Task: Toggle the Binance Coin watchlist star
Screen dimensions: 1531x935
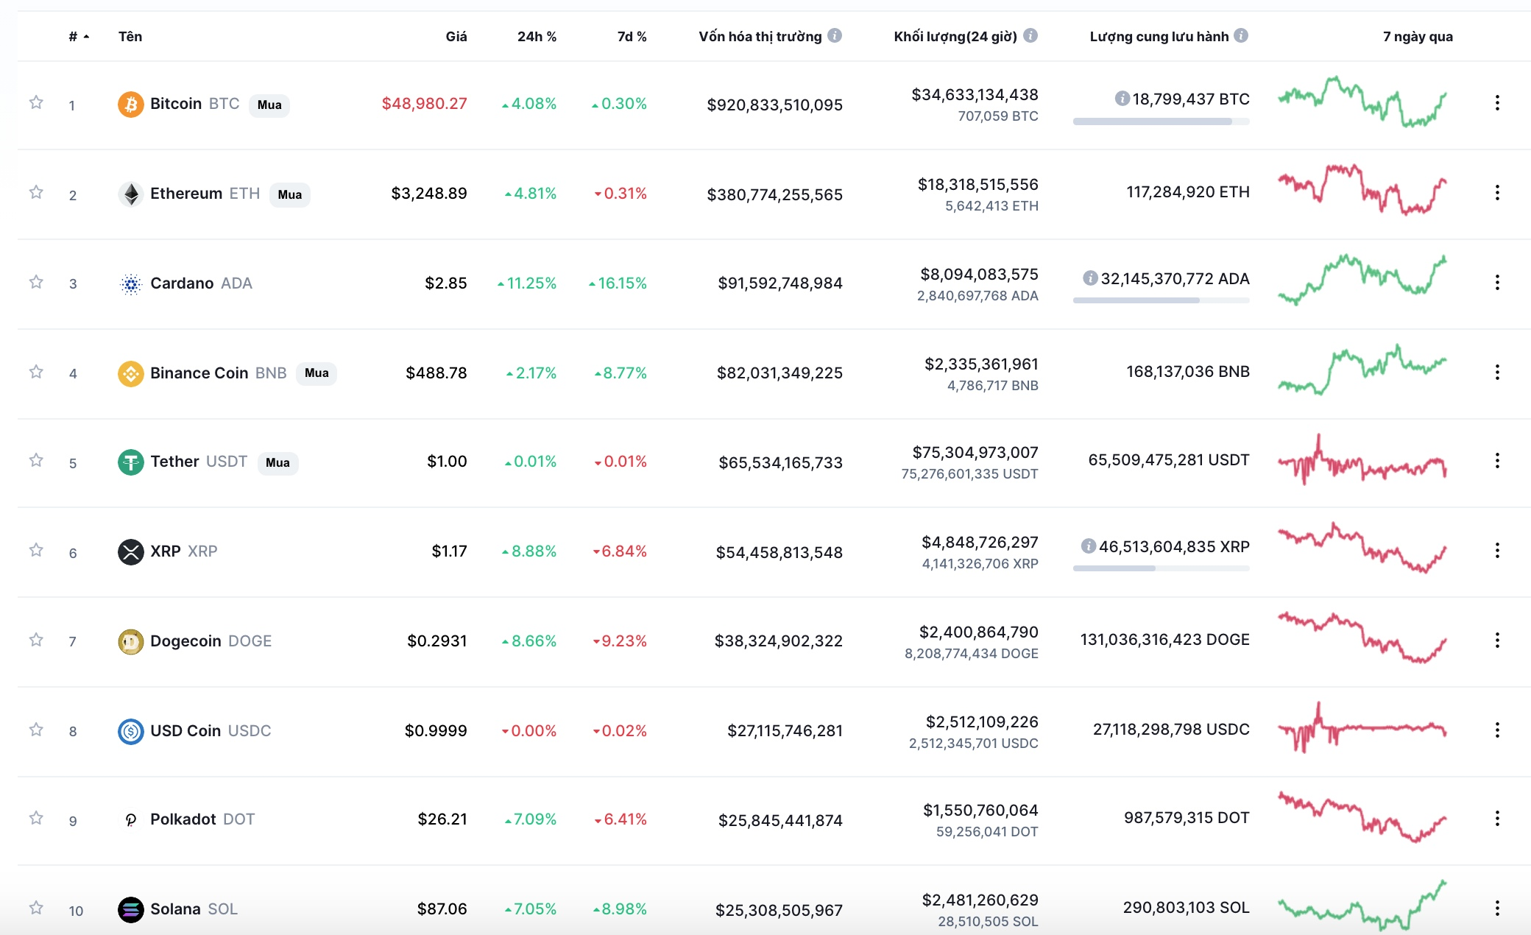Action: coord(36,372)
